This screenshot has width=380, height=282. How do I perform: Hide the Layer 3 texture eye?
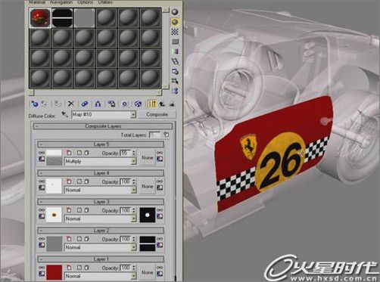tap(42, 210)
